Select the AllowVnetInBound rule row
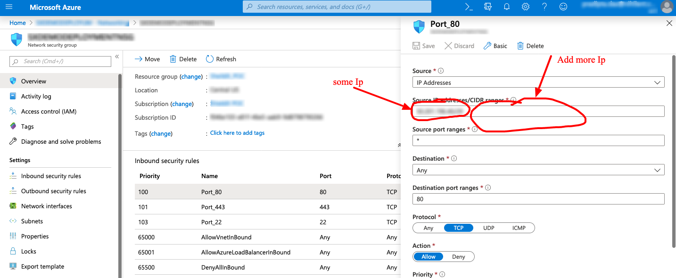Screen dimensions: 676x278 (267, 237)
